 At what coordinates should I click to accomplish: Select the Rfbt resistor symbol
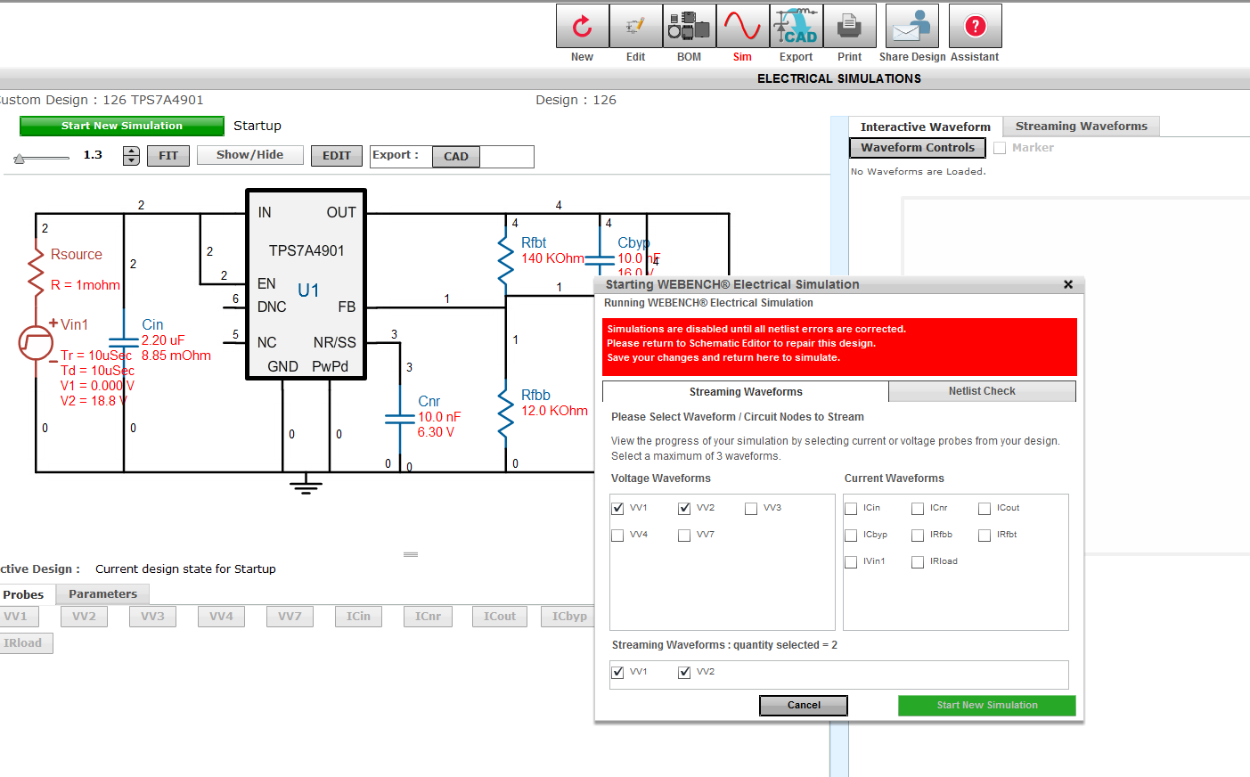point(506,259)
